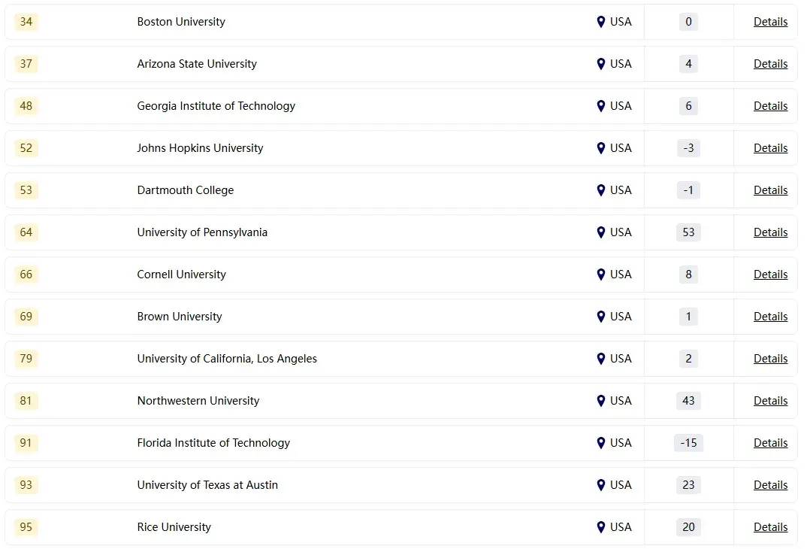Click the rank 34 badge

[x=26, y=22]
